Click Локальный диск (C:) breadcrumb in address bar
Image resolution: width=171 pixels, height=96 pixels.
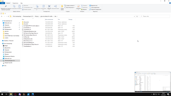click(x=28, y=16)
